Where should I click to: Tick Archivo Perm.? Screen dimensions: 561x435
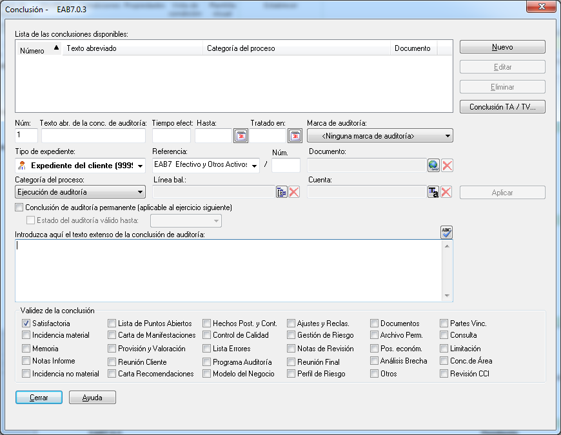tap(374, 335)
